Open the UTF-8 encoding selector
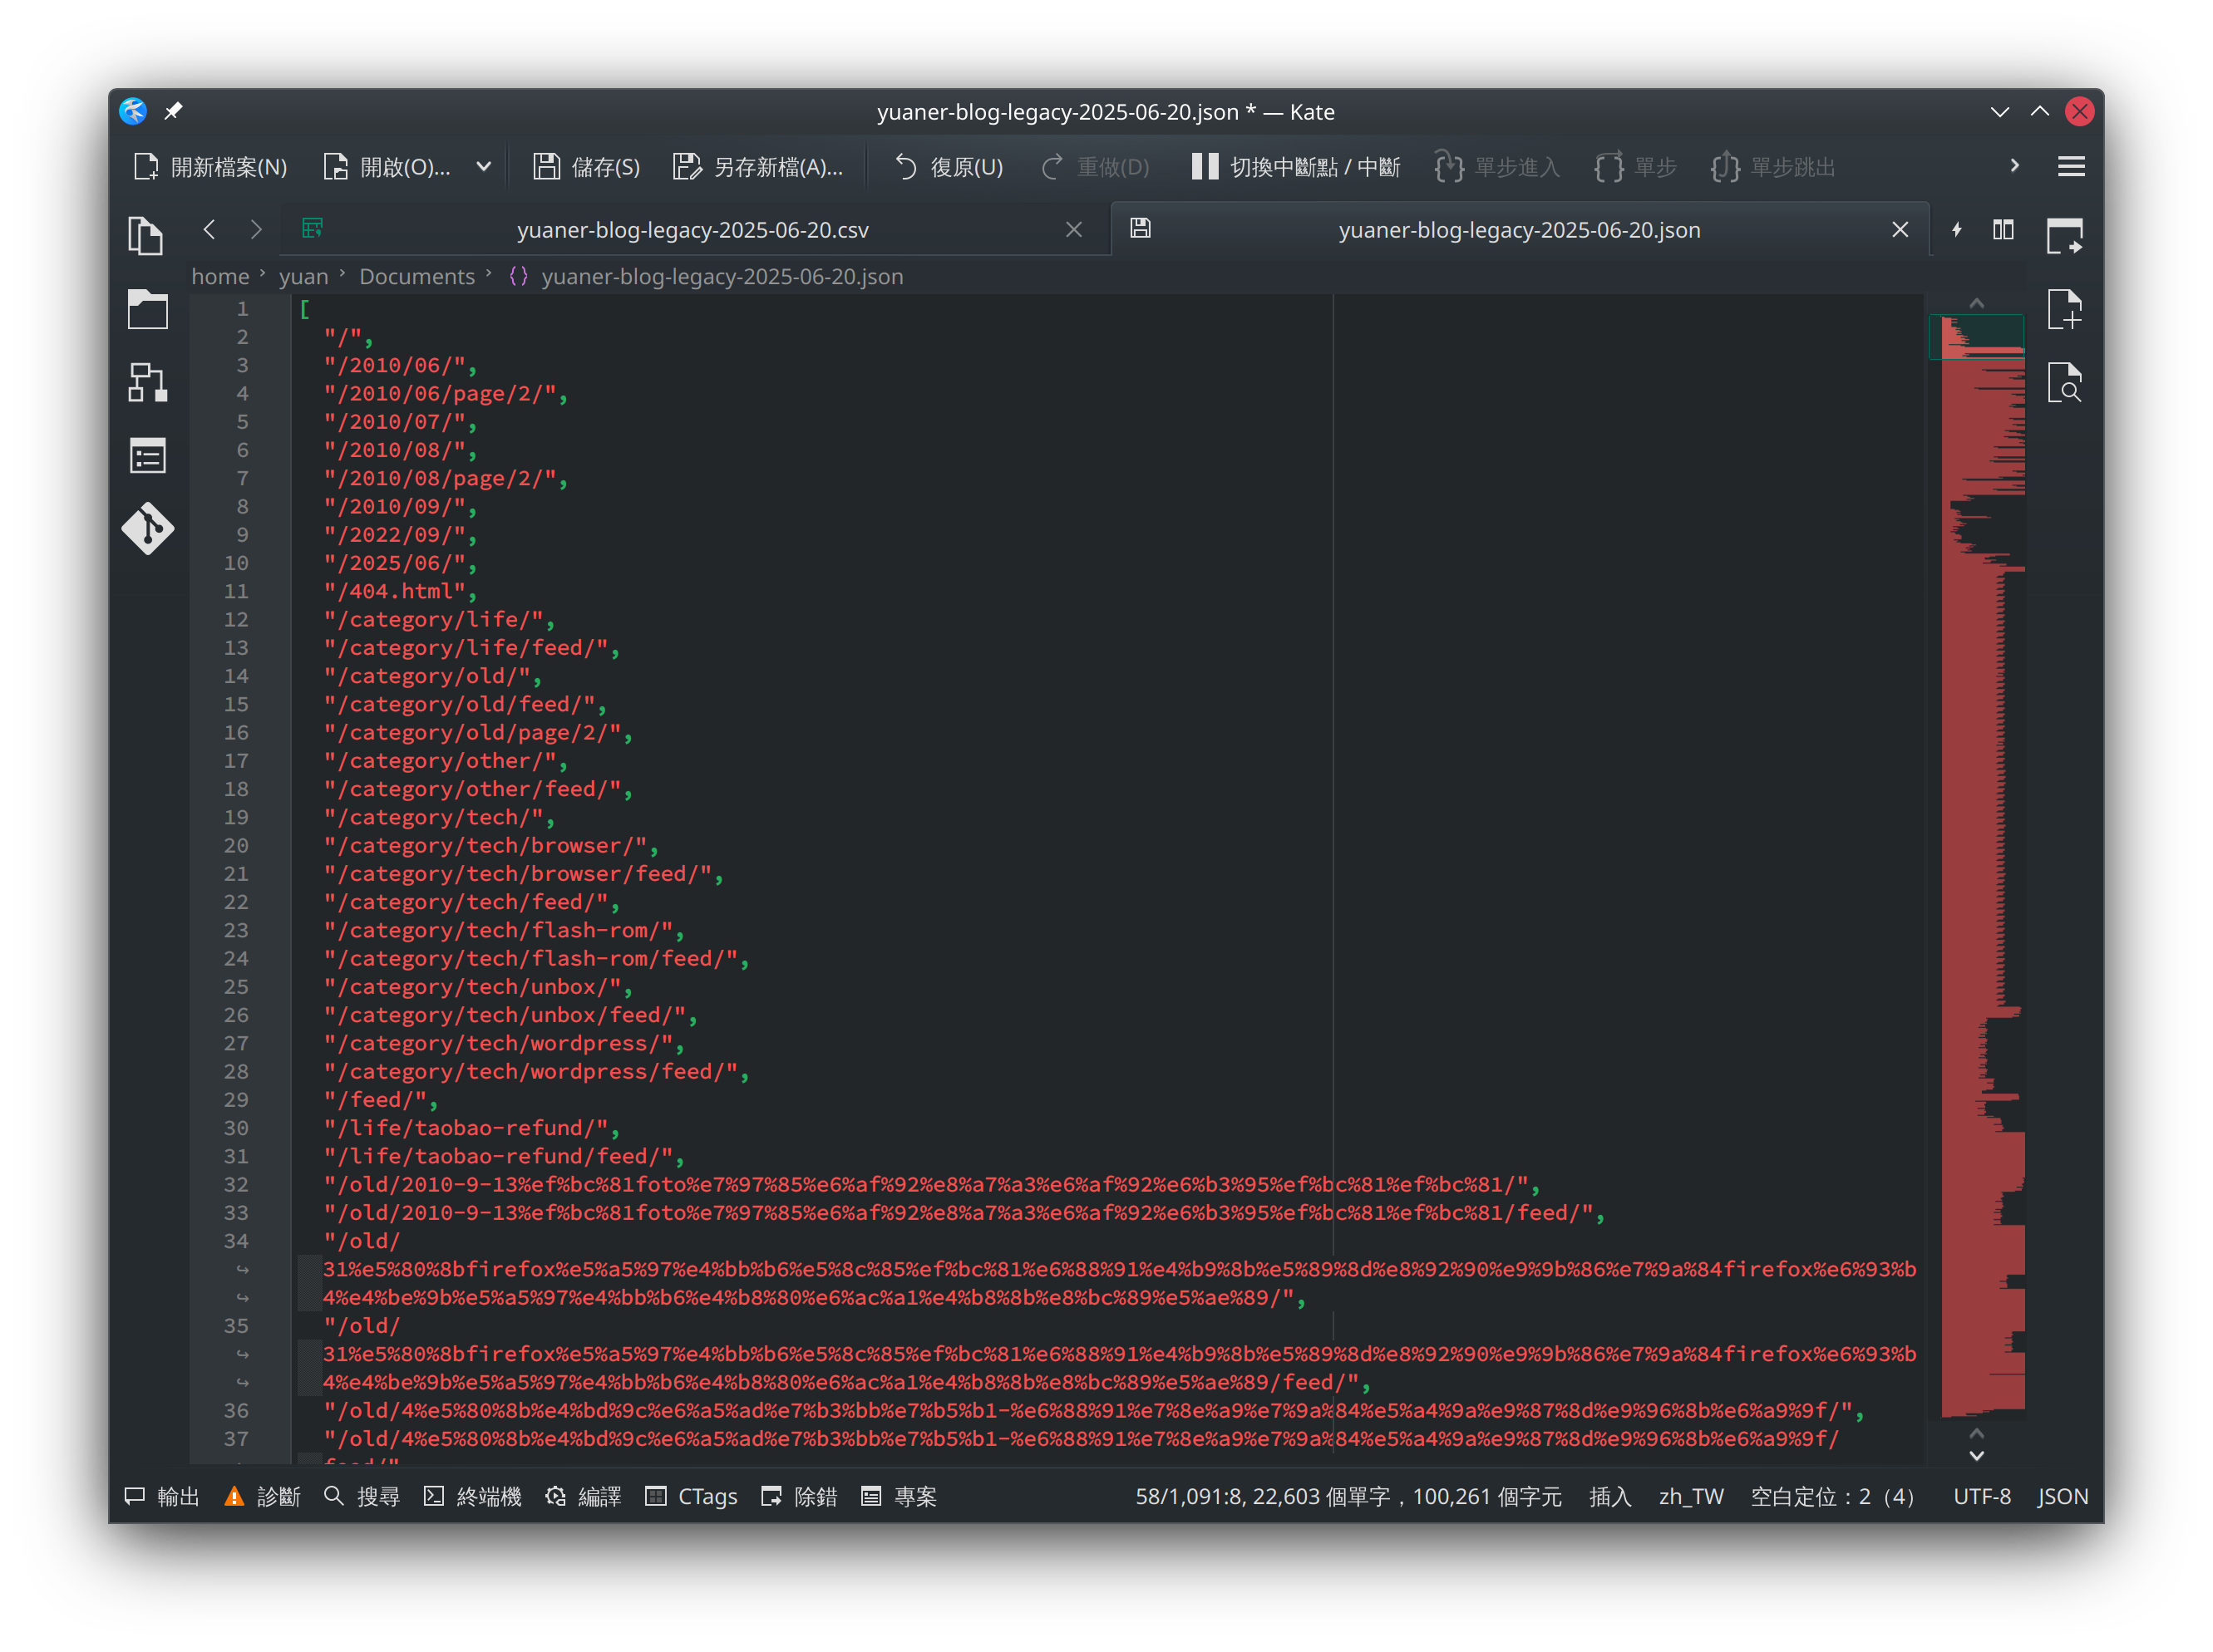The height and width of the screenshot is (1652, 2213). (x=1981, y=1496)
